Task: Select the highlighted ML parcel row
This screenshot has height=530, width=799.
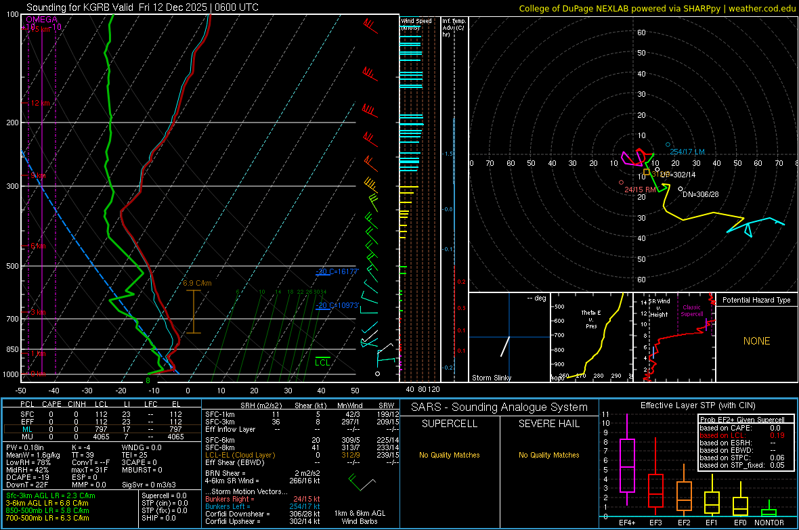Action: click(x=102, y=429)
